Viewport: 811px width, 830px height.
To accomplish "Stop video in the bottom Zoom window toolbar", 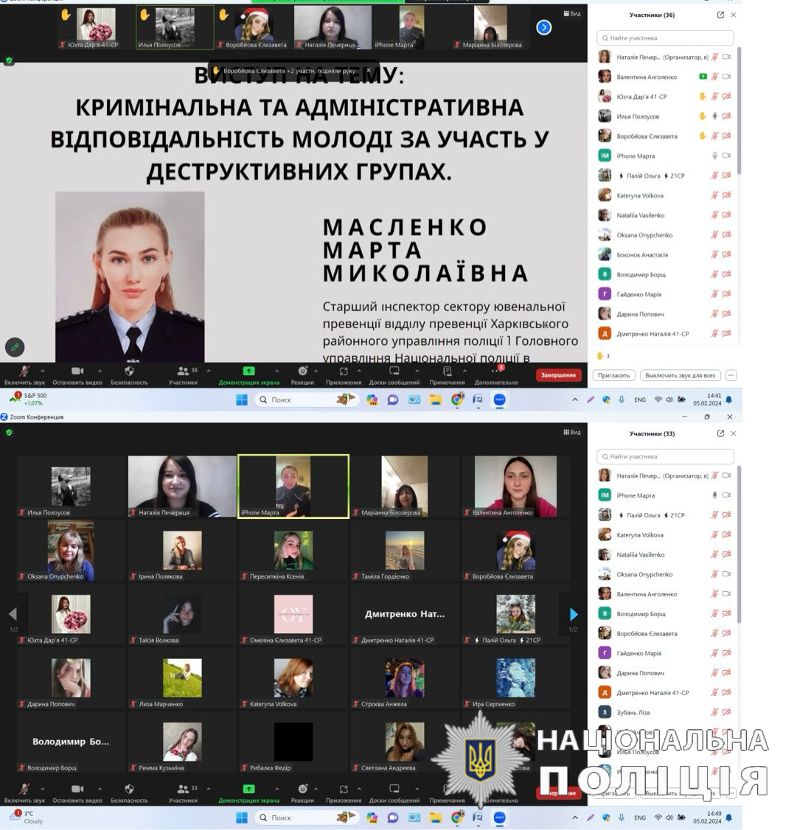I will tap(77, 793).
